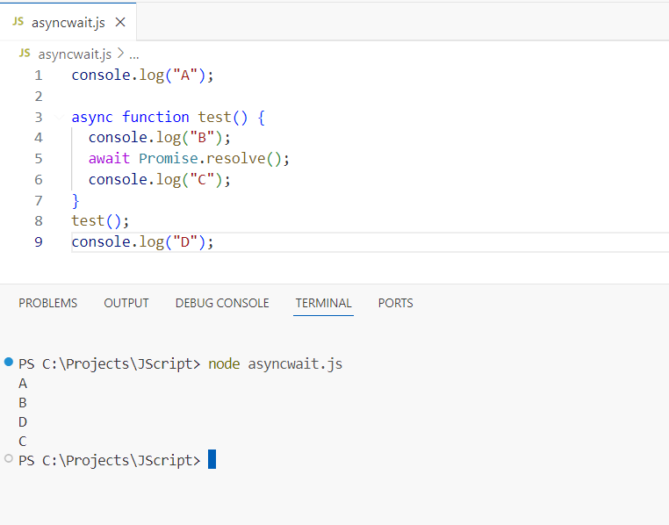
Task: Place cursor on the await keyword
Action: [109, 159]
